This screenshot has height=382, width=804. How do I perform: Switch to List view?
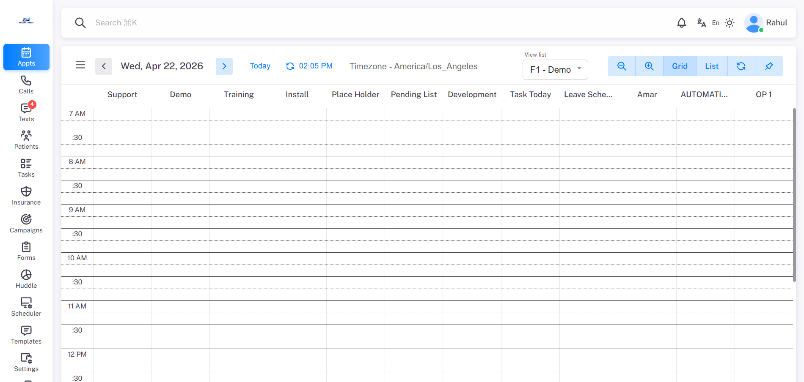711,66
